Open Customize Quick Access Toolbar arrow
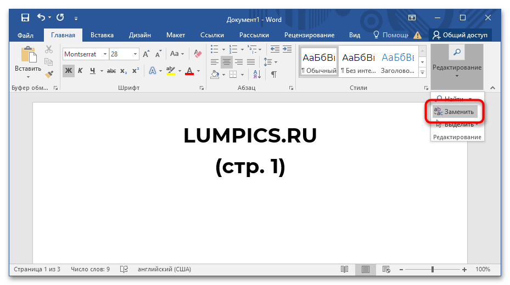Viewport: 510px width, 285px height. (76, 19)
